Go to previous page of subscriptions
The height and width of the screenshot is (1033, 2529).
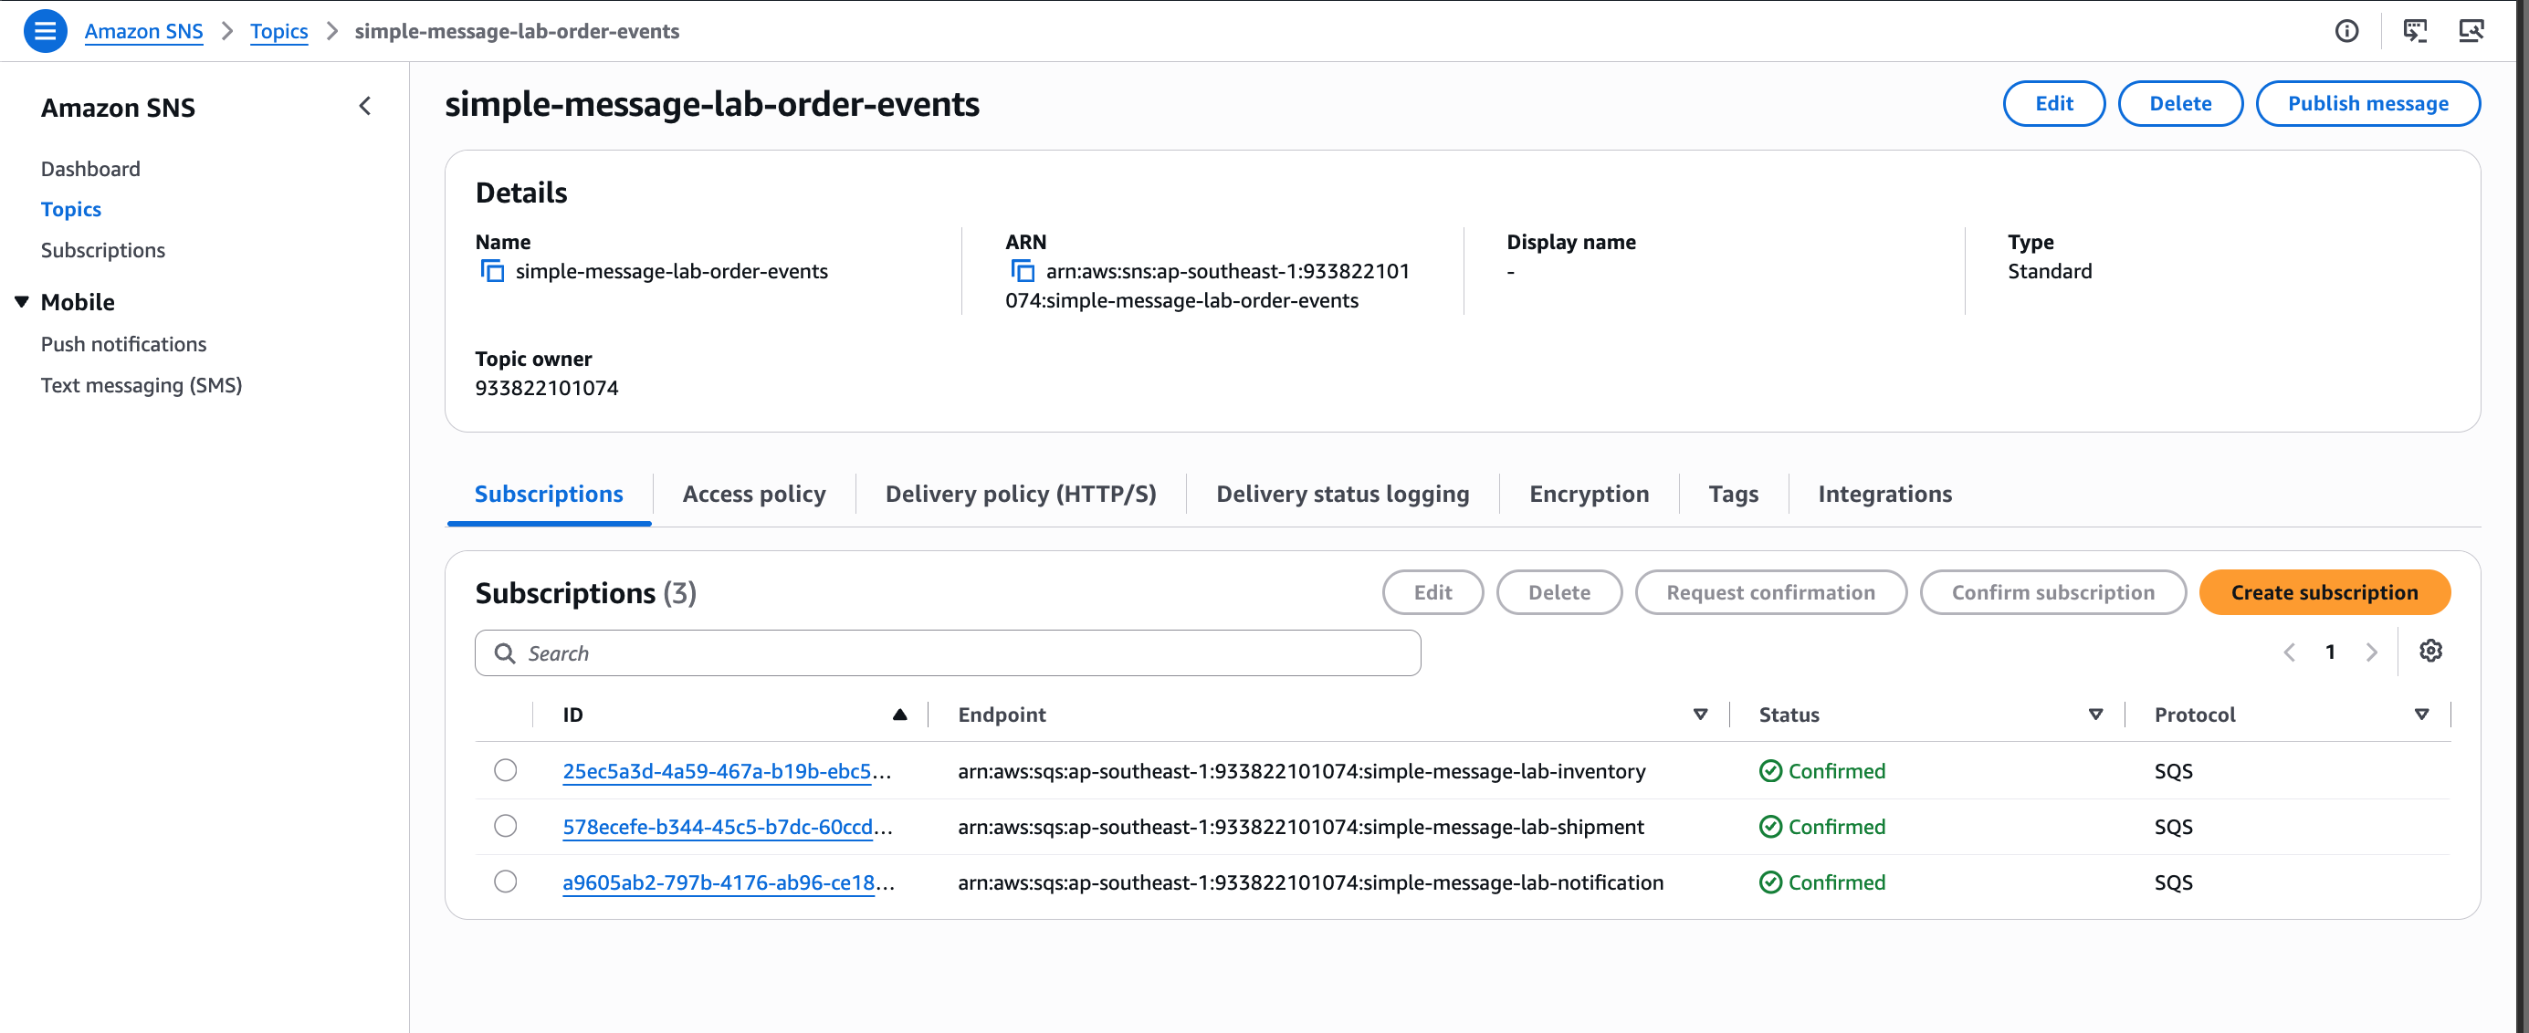(2289, 652)
